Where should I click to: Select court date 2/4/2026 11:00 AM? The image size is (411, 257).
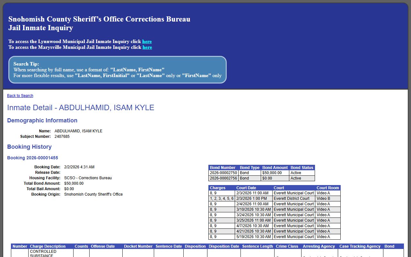(x=254, y=204)
